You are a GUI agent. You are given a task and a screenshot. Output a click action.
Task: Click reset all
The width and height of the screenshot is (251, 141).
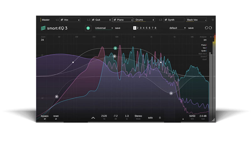coord(56,117)
